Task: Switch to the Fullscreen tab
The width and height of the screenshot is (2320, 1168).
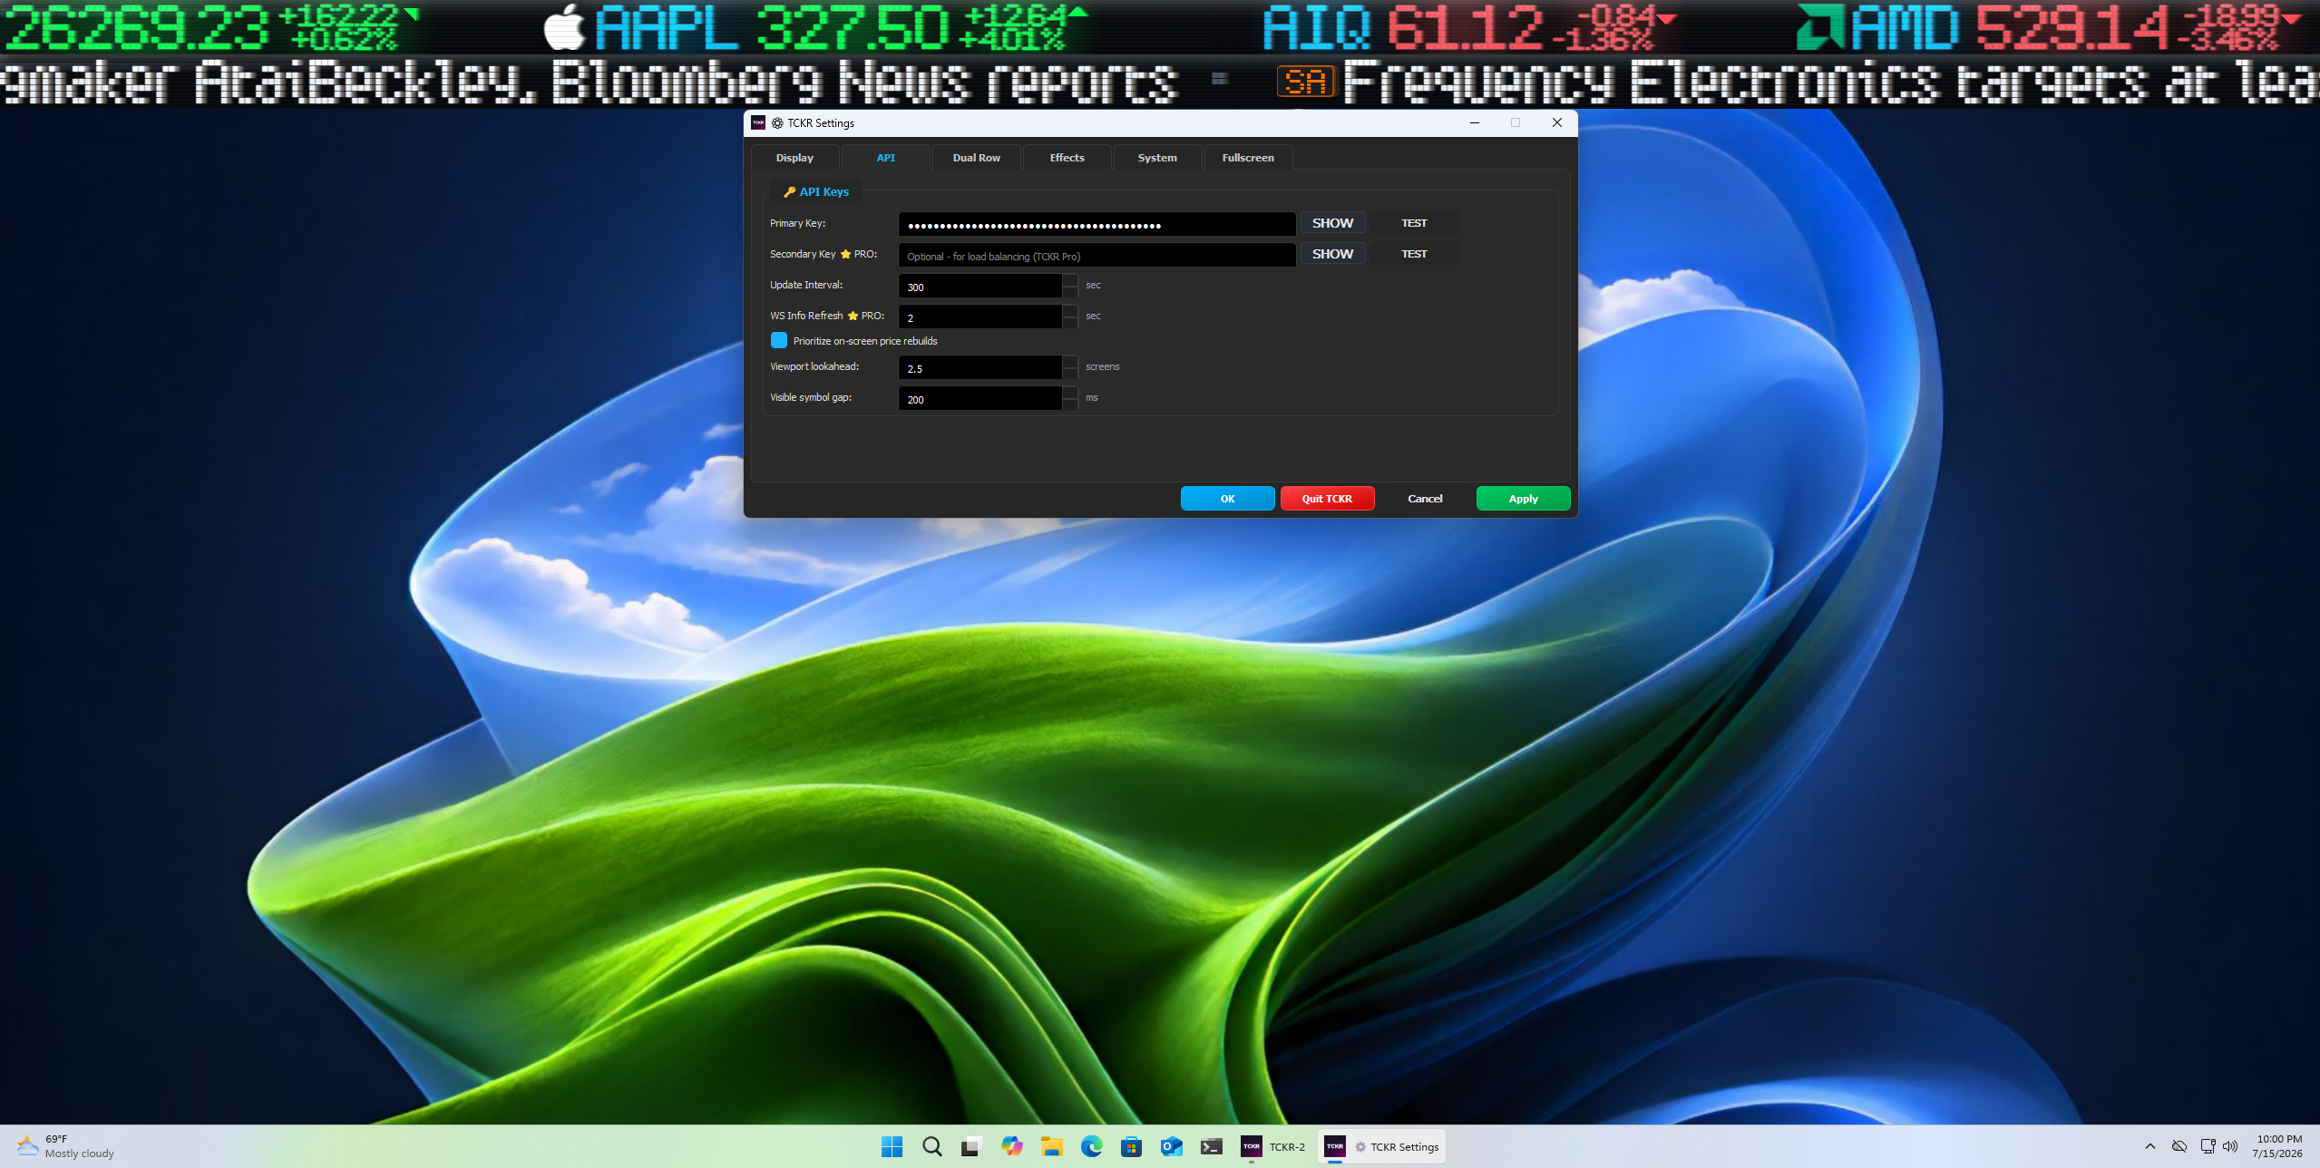Action: point(1248,157)
